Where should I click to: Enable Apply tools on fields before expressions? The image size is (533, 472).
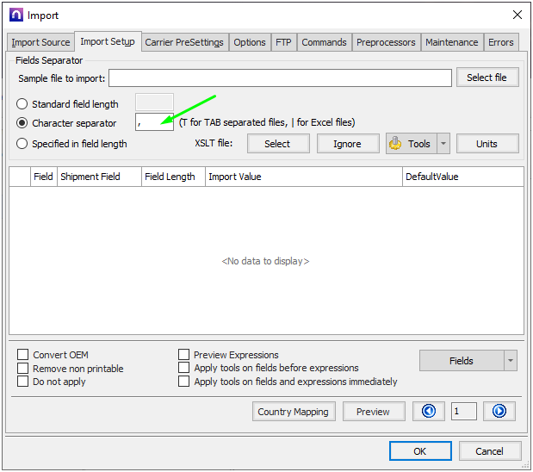tap(184, 368)
